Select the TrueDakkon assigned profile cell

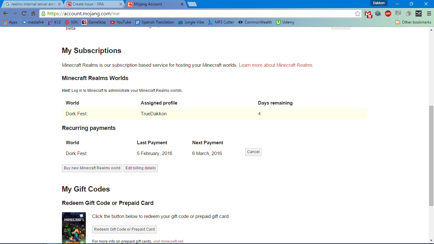153,114
